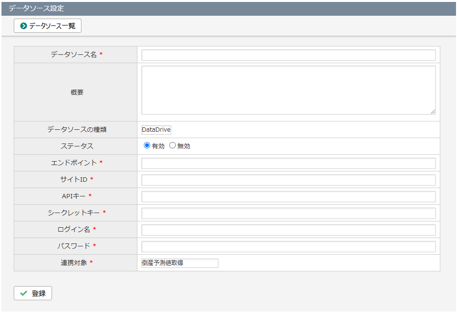This screenshot has width=457, height=312.
Task: Focus the データソース名 text field
Action: coord(288,55)
